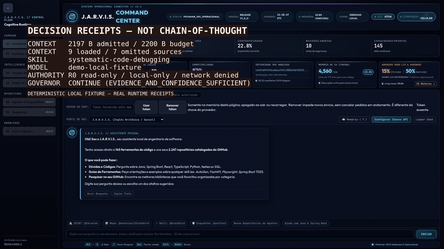The height and width of the screenshot is (249, 444).
Task: Click Ouvir Resposta under the message
Action: [97, 194]
